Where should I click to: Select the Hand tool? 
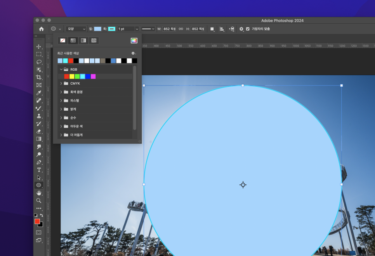[39, 193]
